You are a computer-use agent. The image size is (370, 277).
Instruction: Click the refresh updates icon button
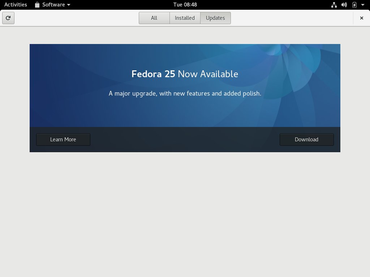coord(8,18)
